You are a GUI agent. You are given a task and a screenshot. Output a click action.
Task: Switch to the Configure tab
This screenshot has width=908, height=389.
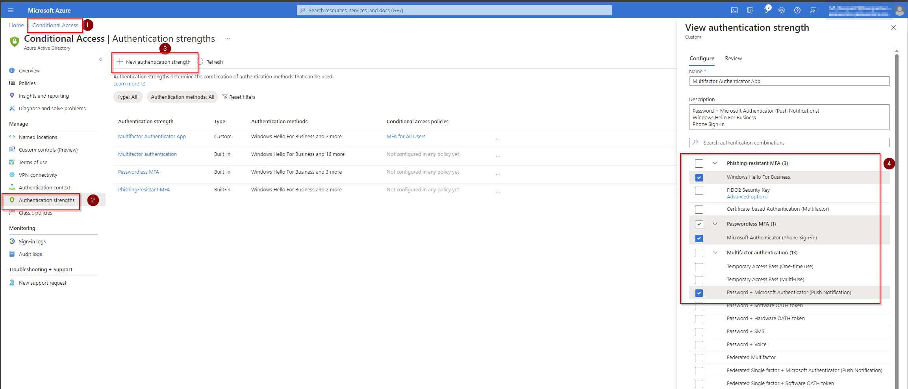click(702, 58)
